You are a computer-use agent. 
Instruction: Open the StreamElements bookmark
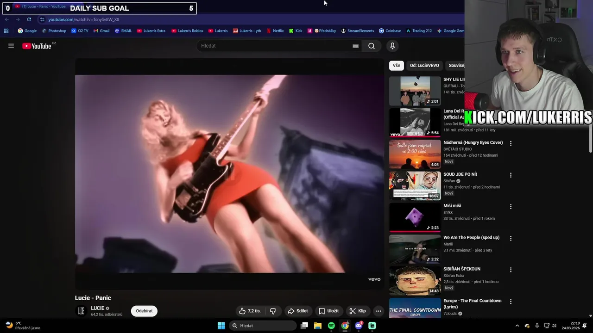click(x=358, y=31)
